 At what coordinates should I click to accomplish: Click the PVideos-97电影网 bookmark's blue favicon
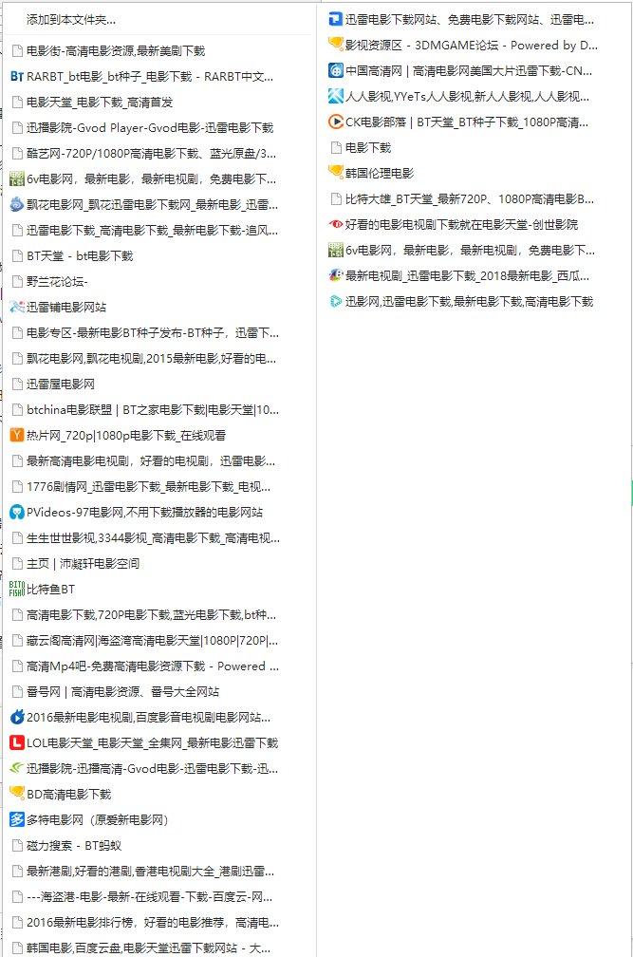(17, 512)
